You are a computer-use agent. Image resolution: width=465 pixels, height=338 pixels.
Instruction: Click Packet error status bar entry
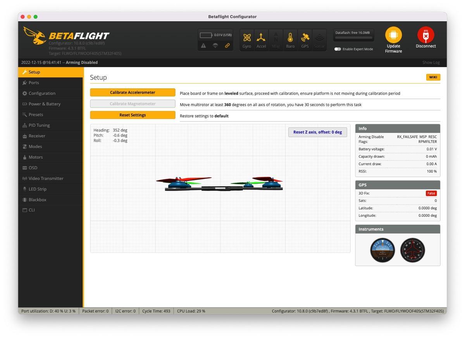(x=95, y=311)
